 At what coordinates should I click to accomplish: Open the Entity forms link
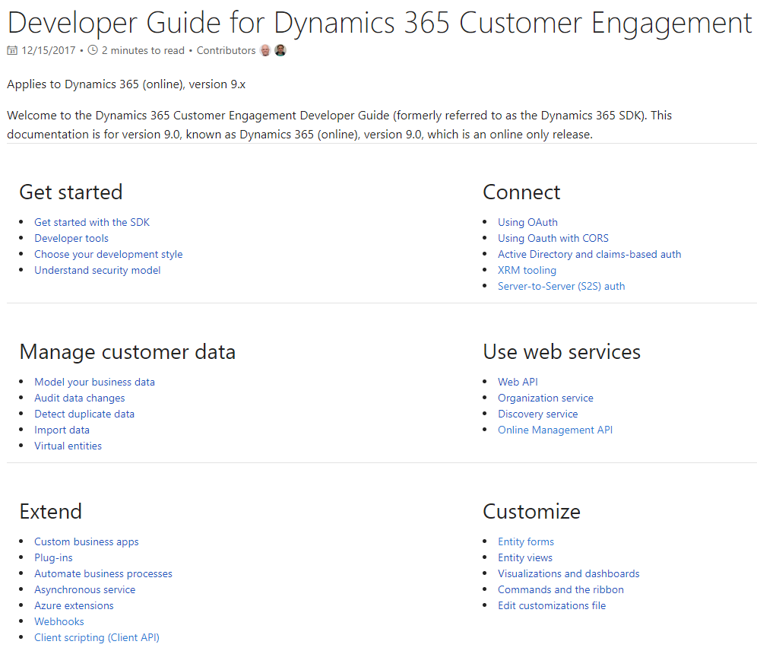(x=526, y=541)
